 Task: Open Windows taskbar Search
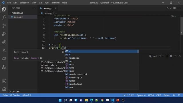65,100
